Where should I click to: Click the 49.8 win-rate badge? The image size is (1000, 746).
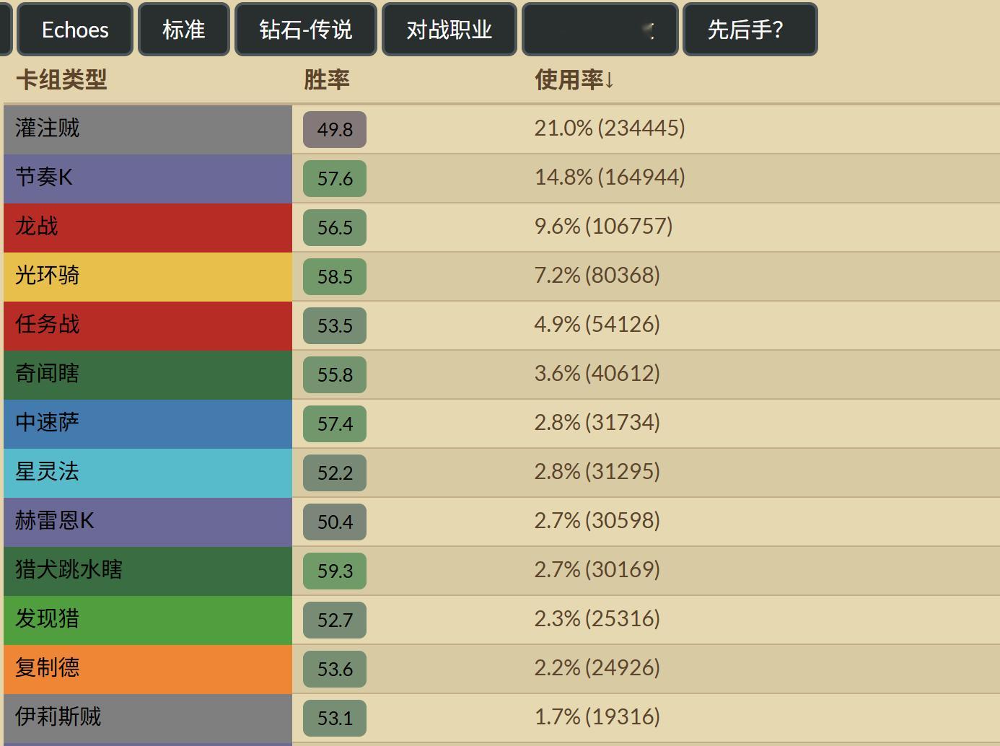click(334, 130)
